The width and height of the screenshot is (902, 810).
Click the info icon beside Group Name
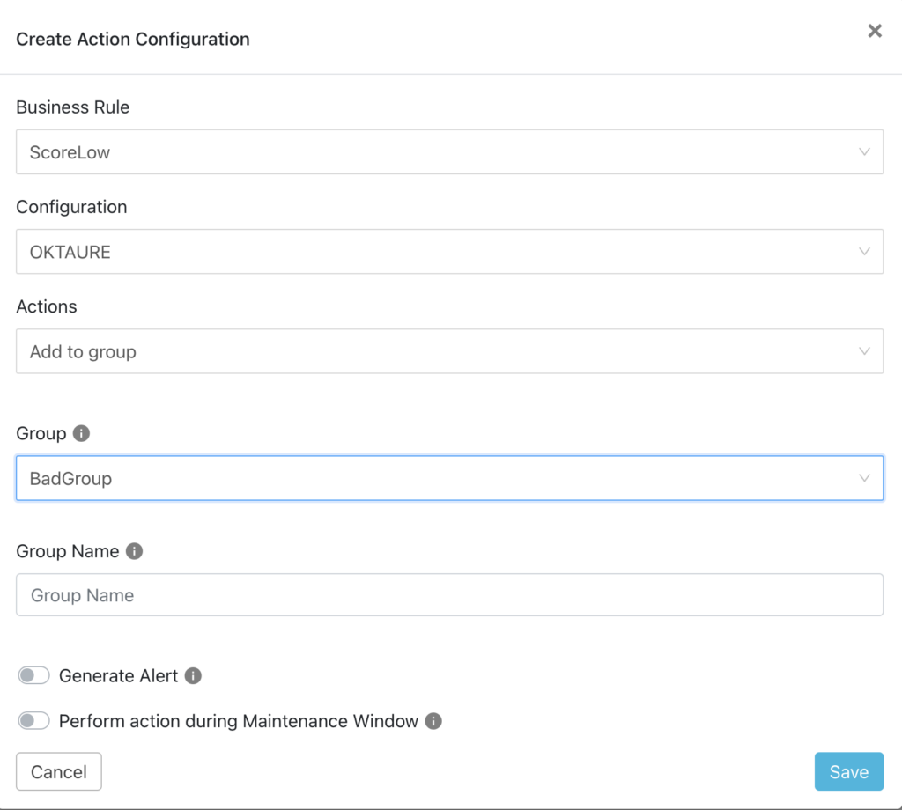coord(134,551)
